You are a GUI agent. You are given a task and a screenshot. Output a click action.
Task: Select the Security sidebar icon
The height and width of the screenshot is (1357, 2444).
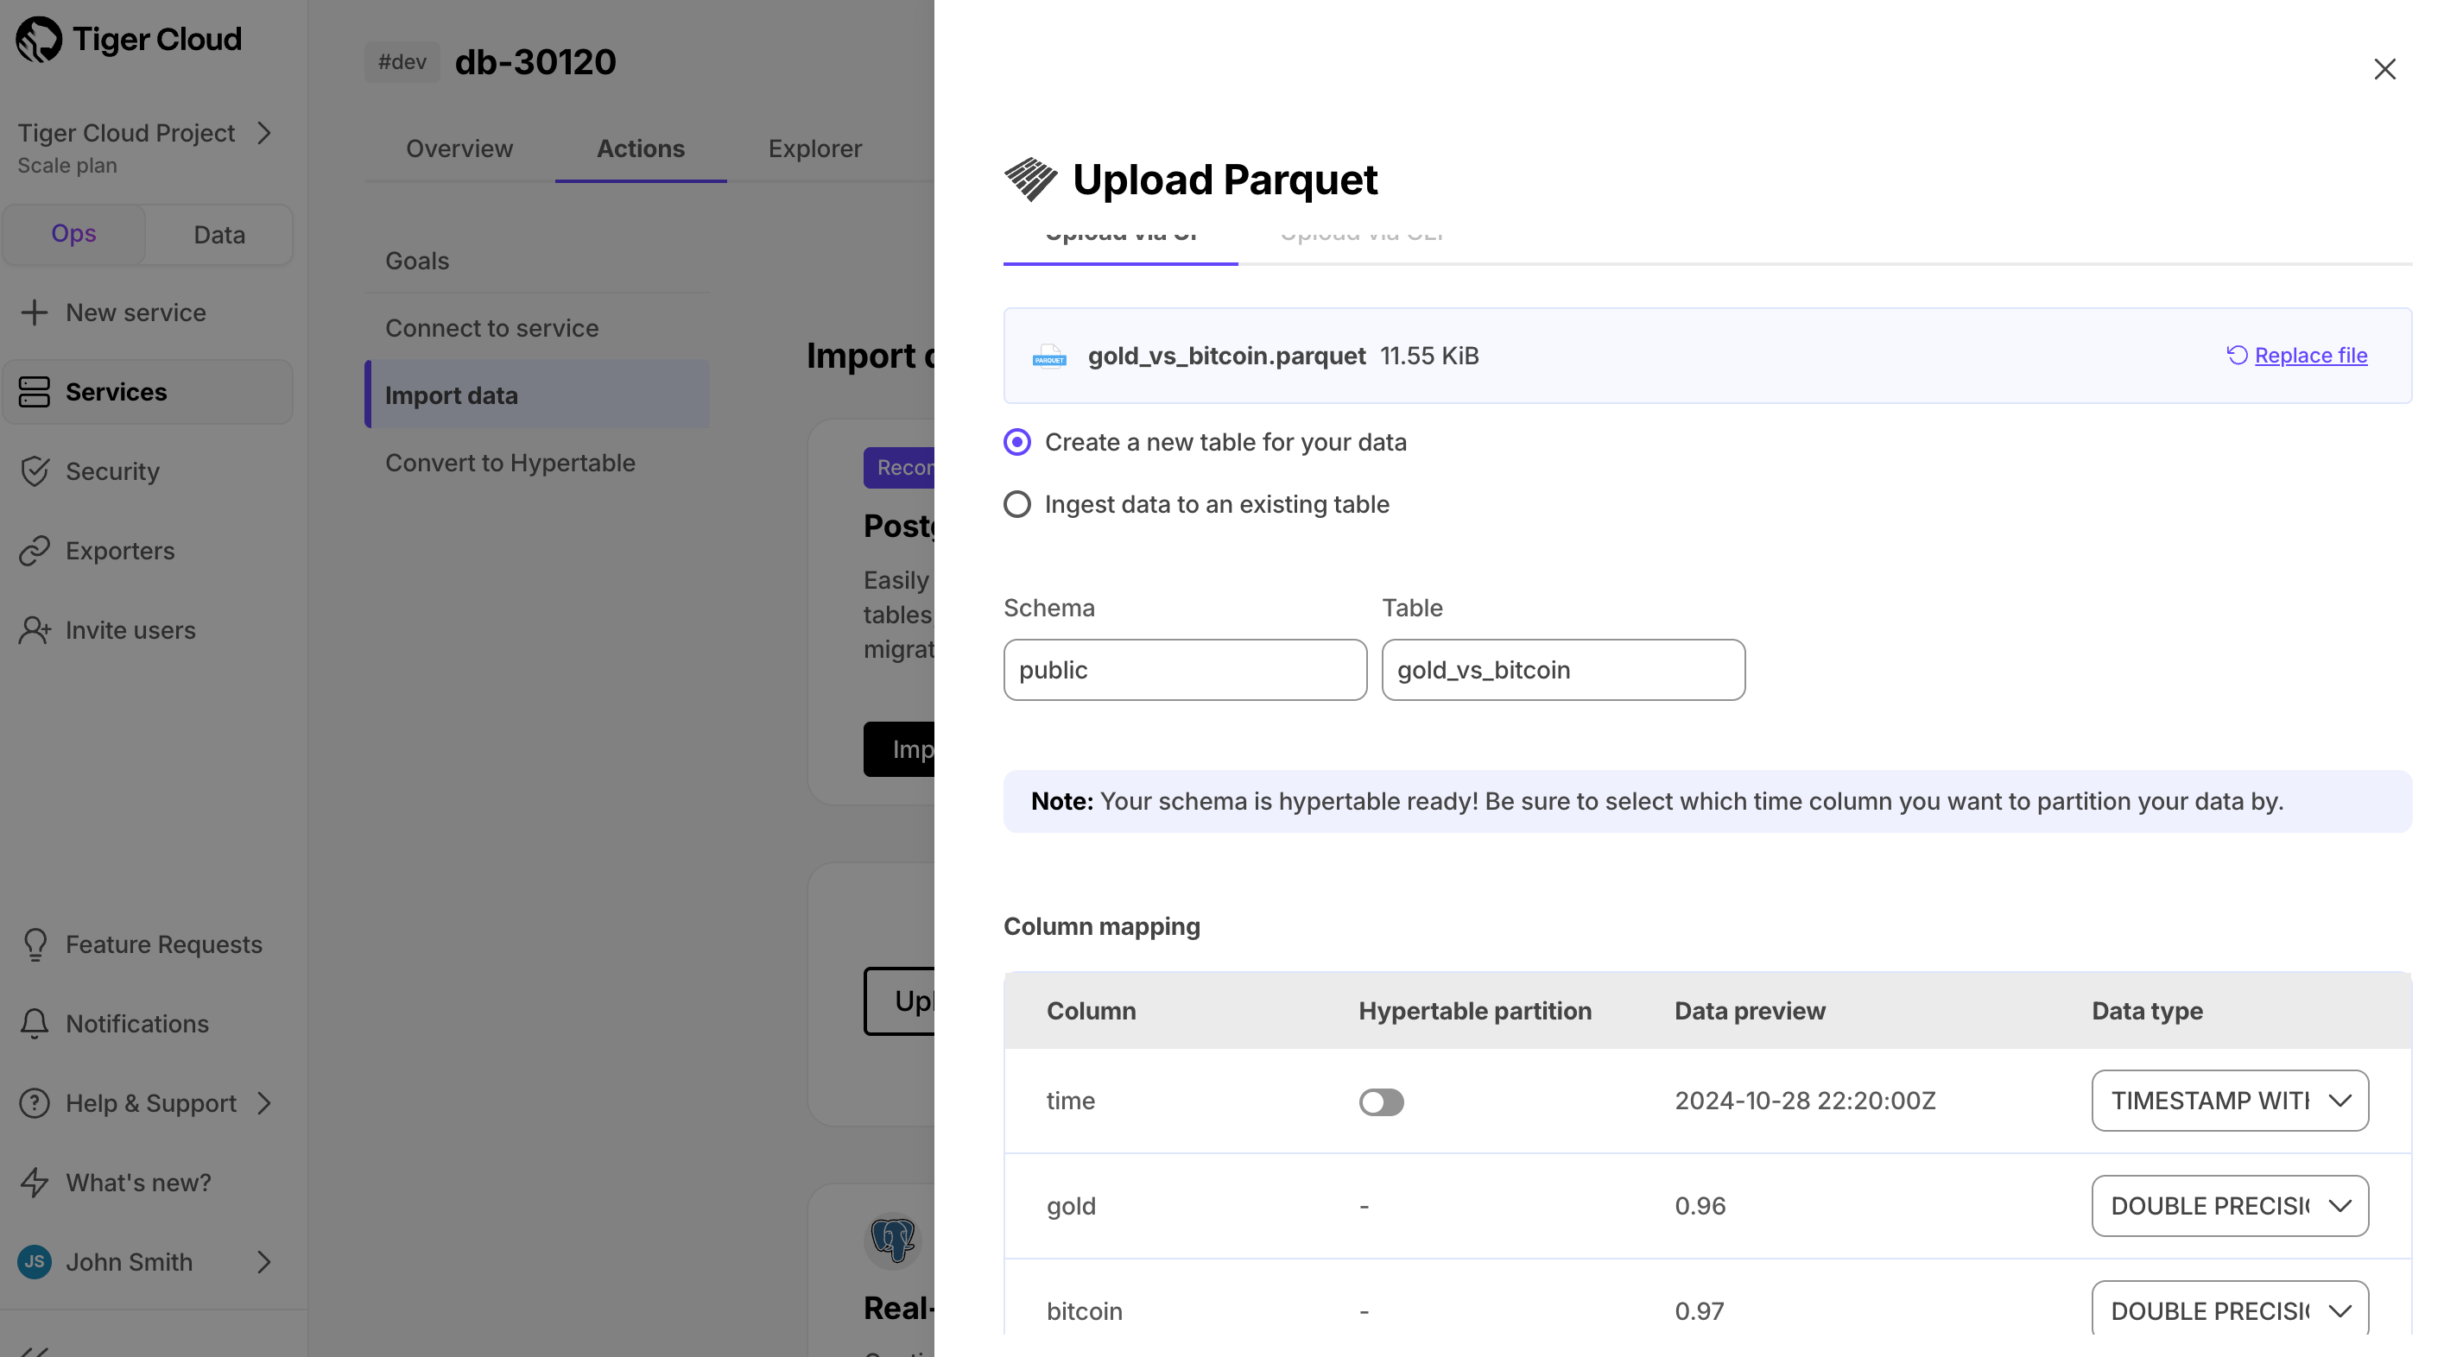tap(35, 471)
